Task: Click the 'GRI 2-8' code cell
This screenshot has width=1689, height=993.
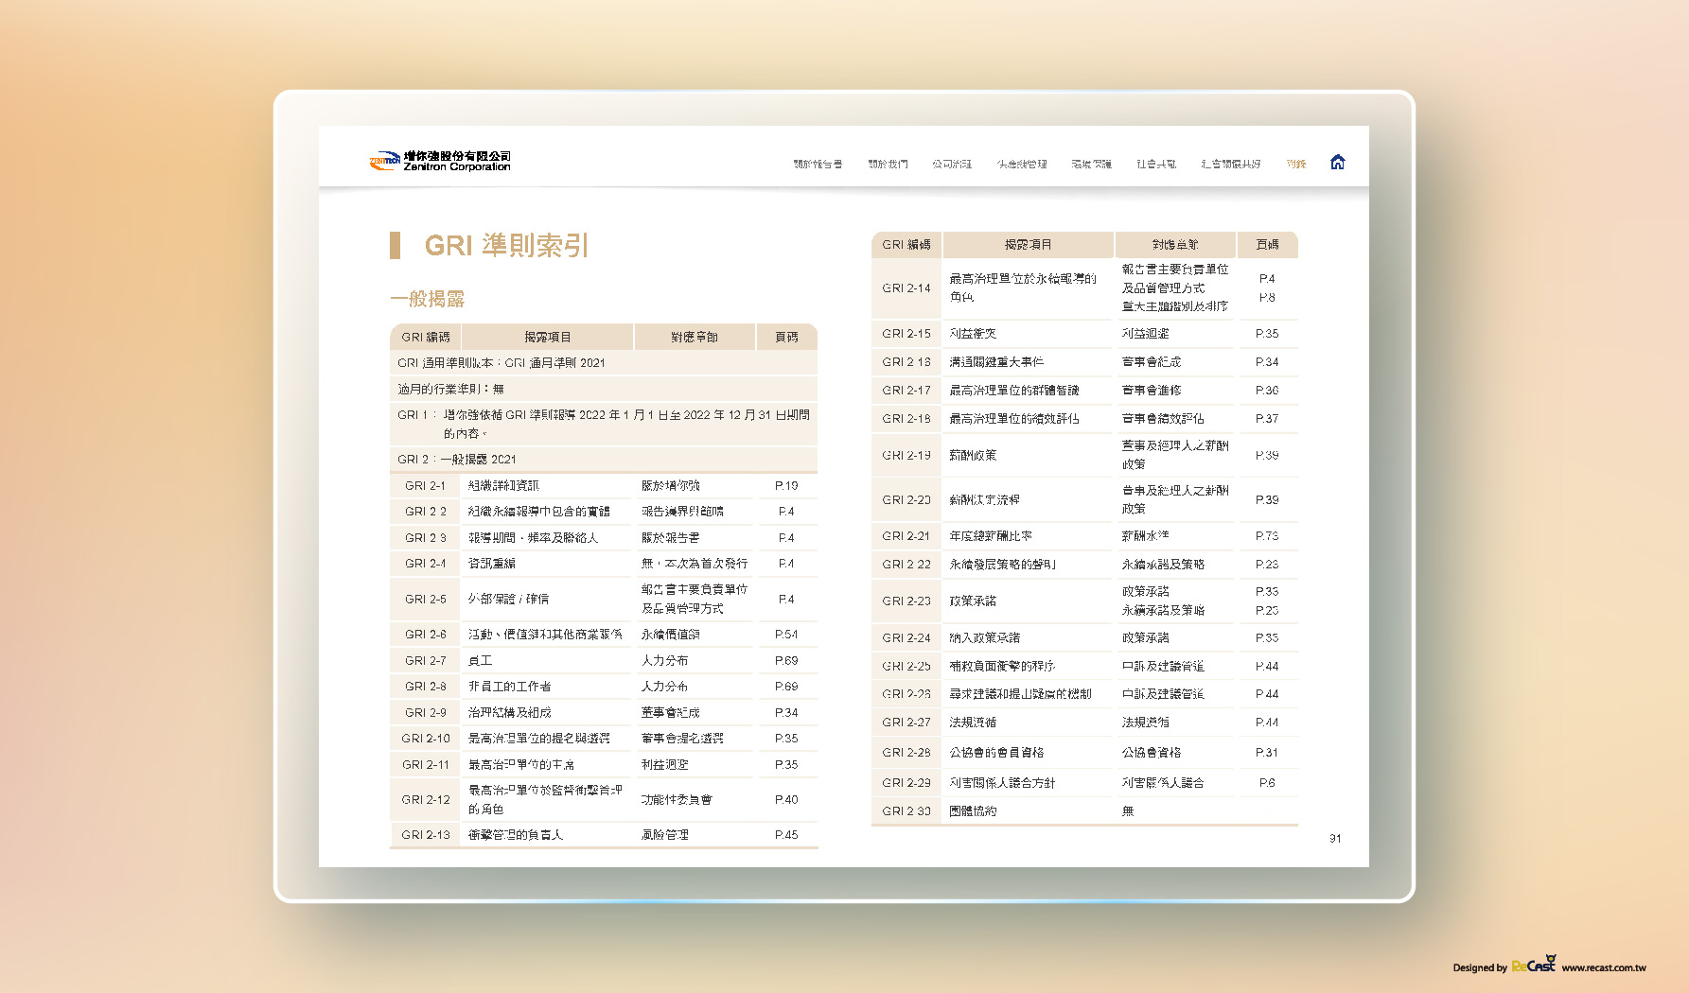Action: click(x=425, y=686)
